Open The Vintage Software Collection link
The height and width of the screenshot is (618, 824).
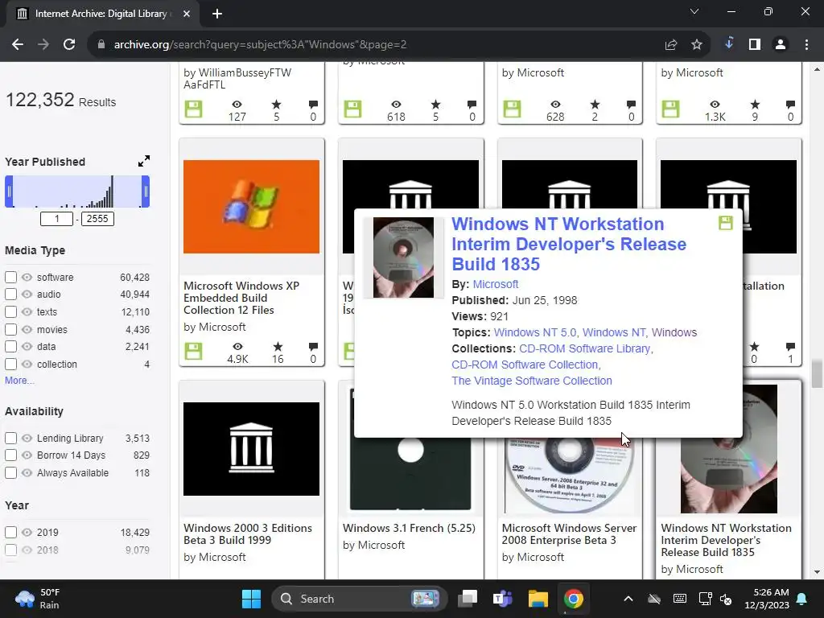(x=532, y=381)
